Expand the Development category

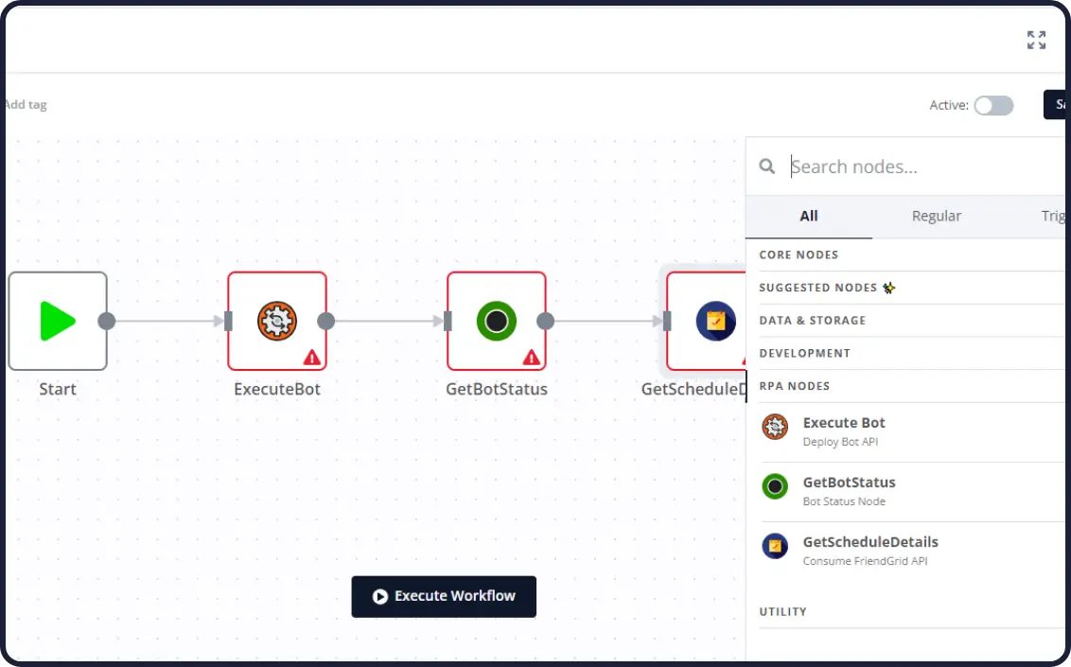pyautogui.click(x=911, y=353)
